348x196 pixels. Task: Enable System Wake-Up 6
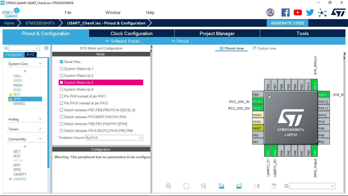click(x=61, y=89)
